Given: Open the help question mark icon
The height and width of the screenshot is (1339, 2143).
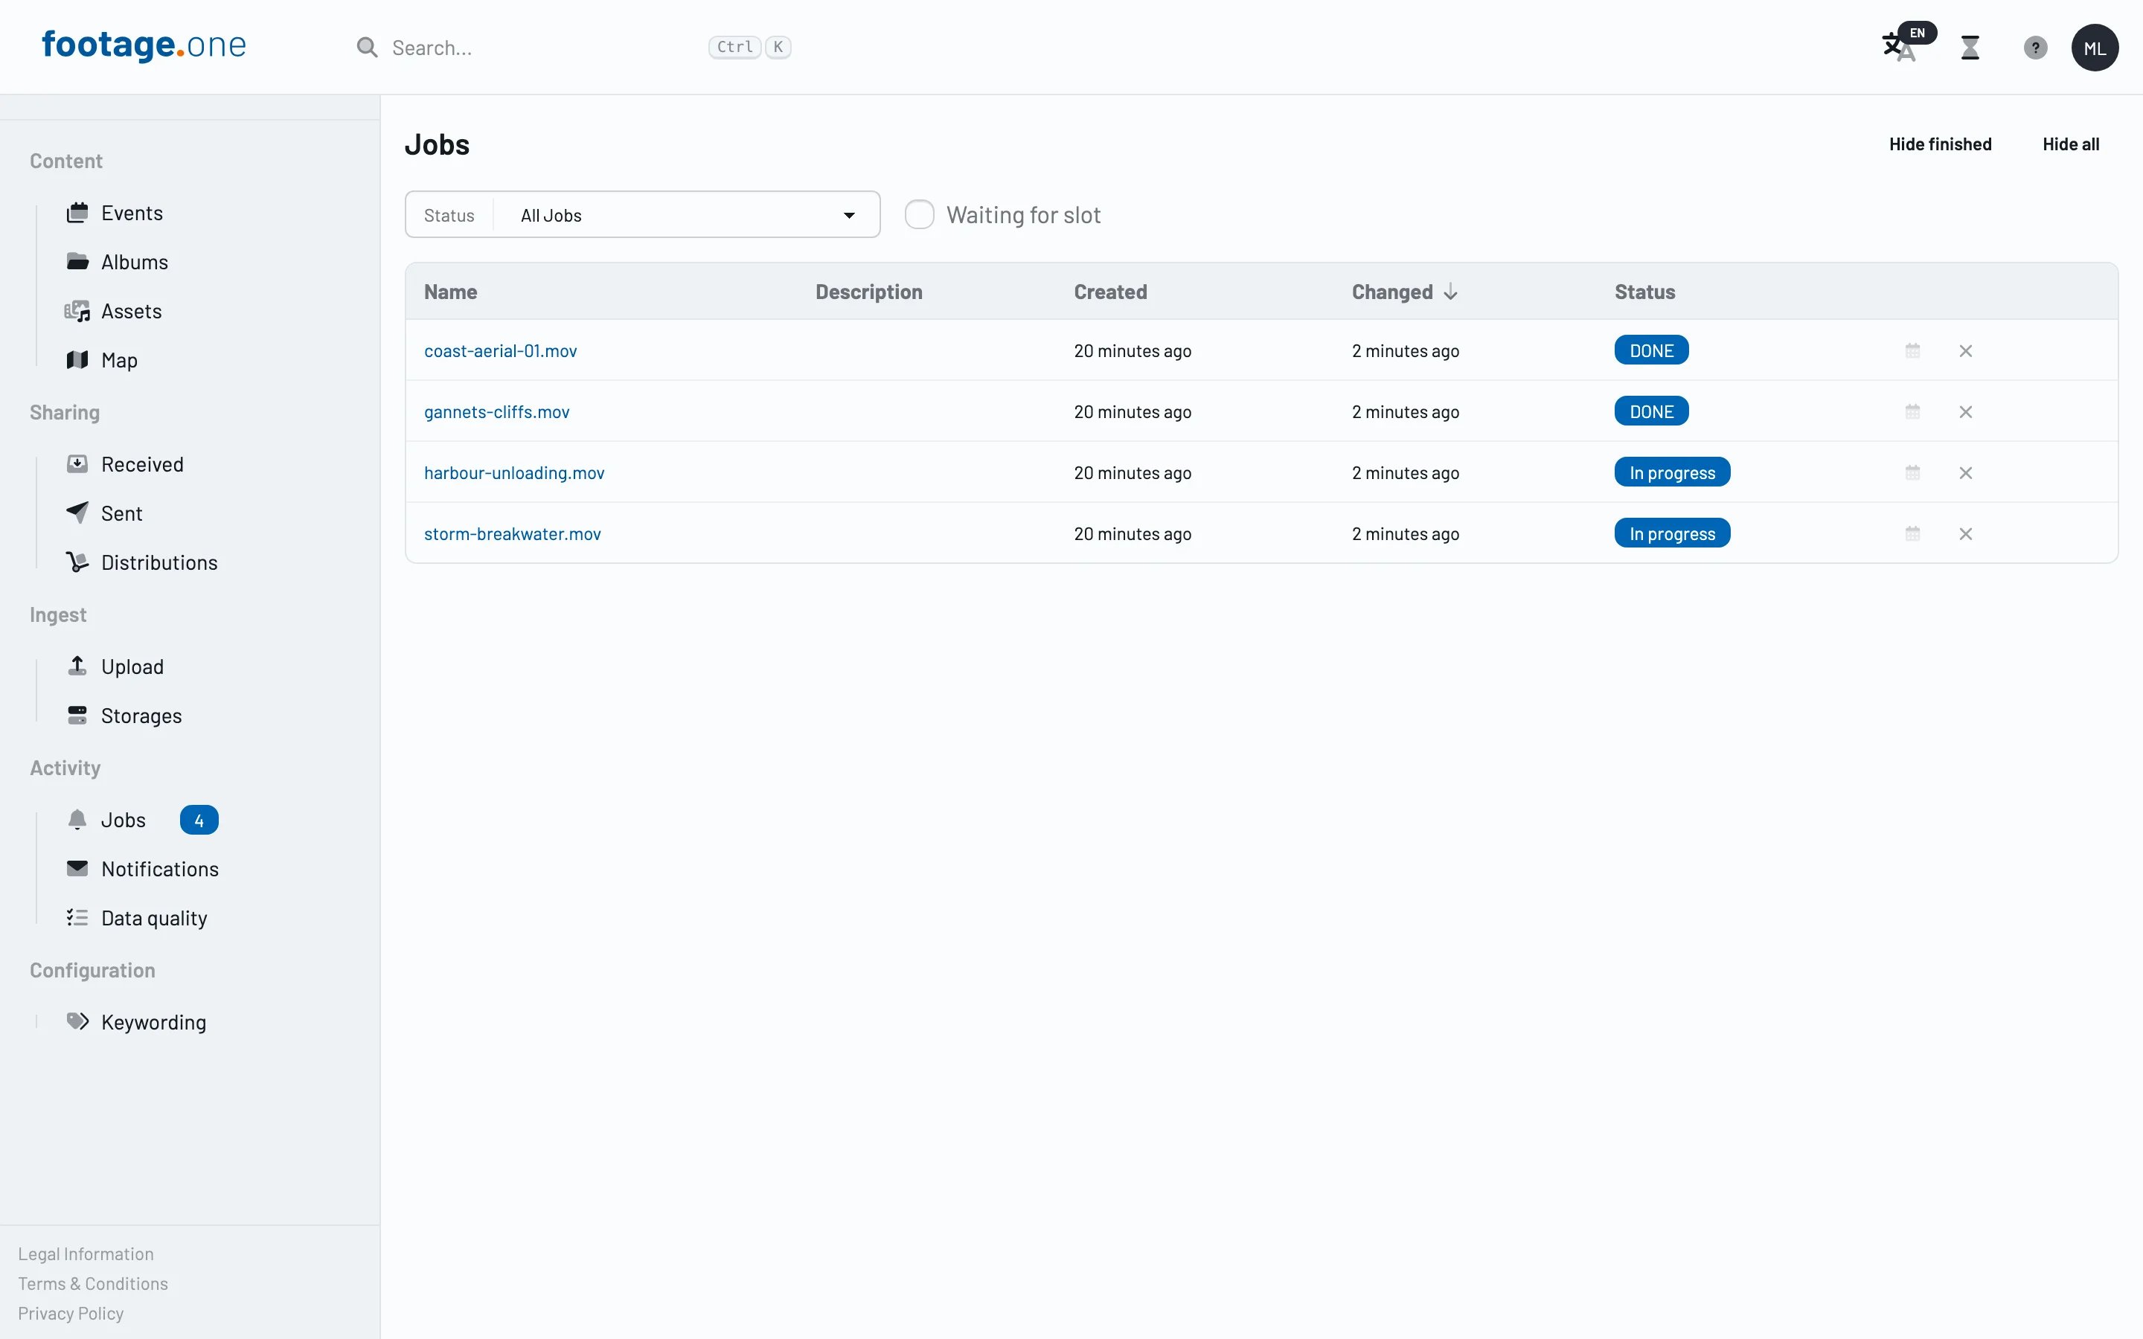Looking at the screenshot, I should click(x=2035, y=48).
